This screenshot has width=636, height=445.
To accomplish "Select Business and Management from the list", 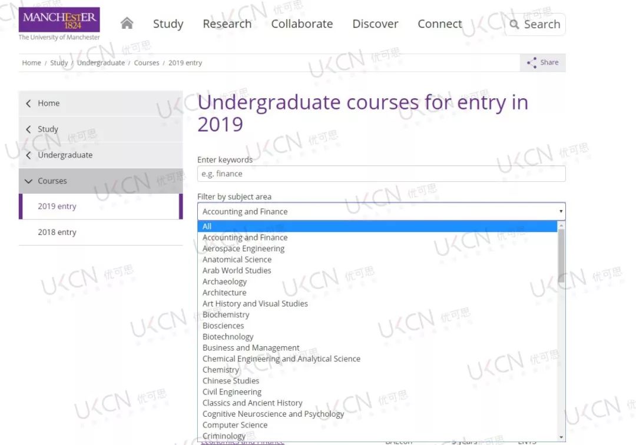I will (377, 348).
